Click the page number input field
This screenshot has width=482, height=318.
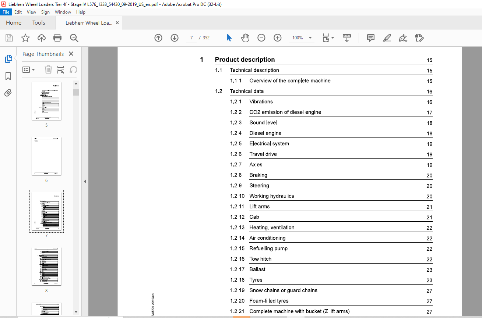[x=191, y=38]
